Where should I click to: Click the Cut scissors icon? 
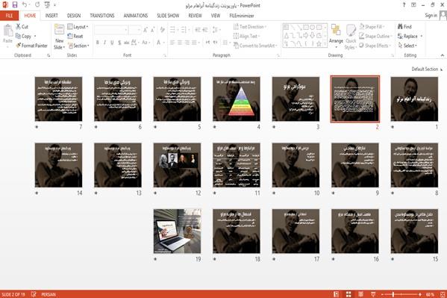[18, 26]
